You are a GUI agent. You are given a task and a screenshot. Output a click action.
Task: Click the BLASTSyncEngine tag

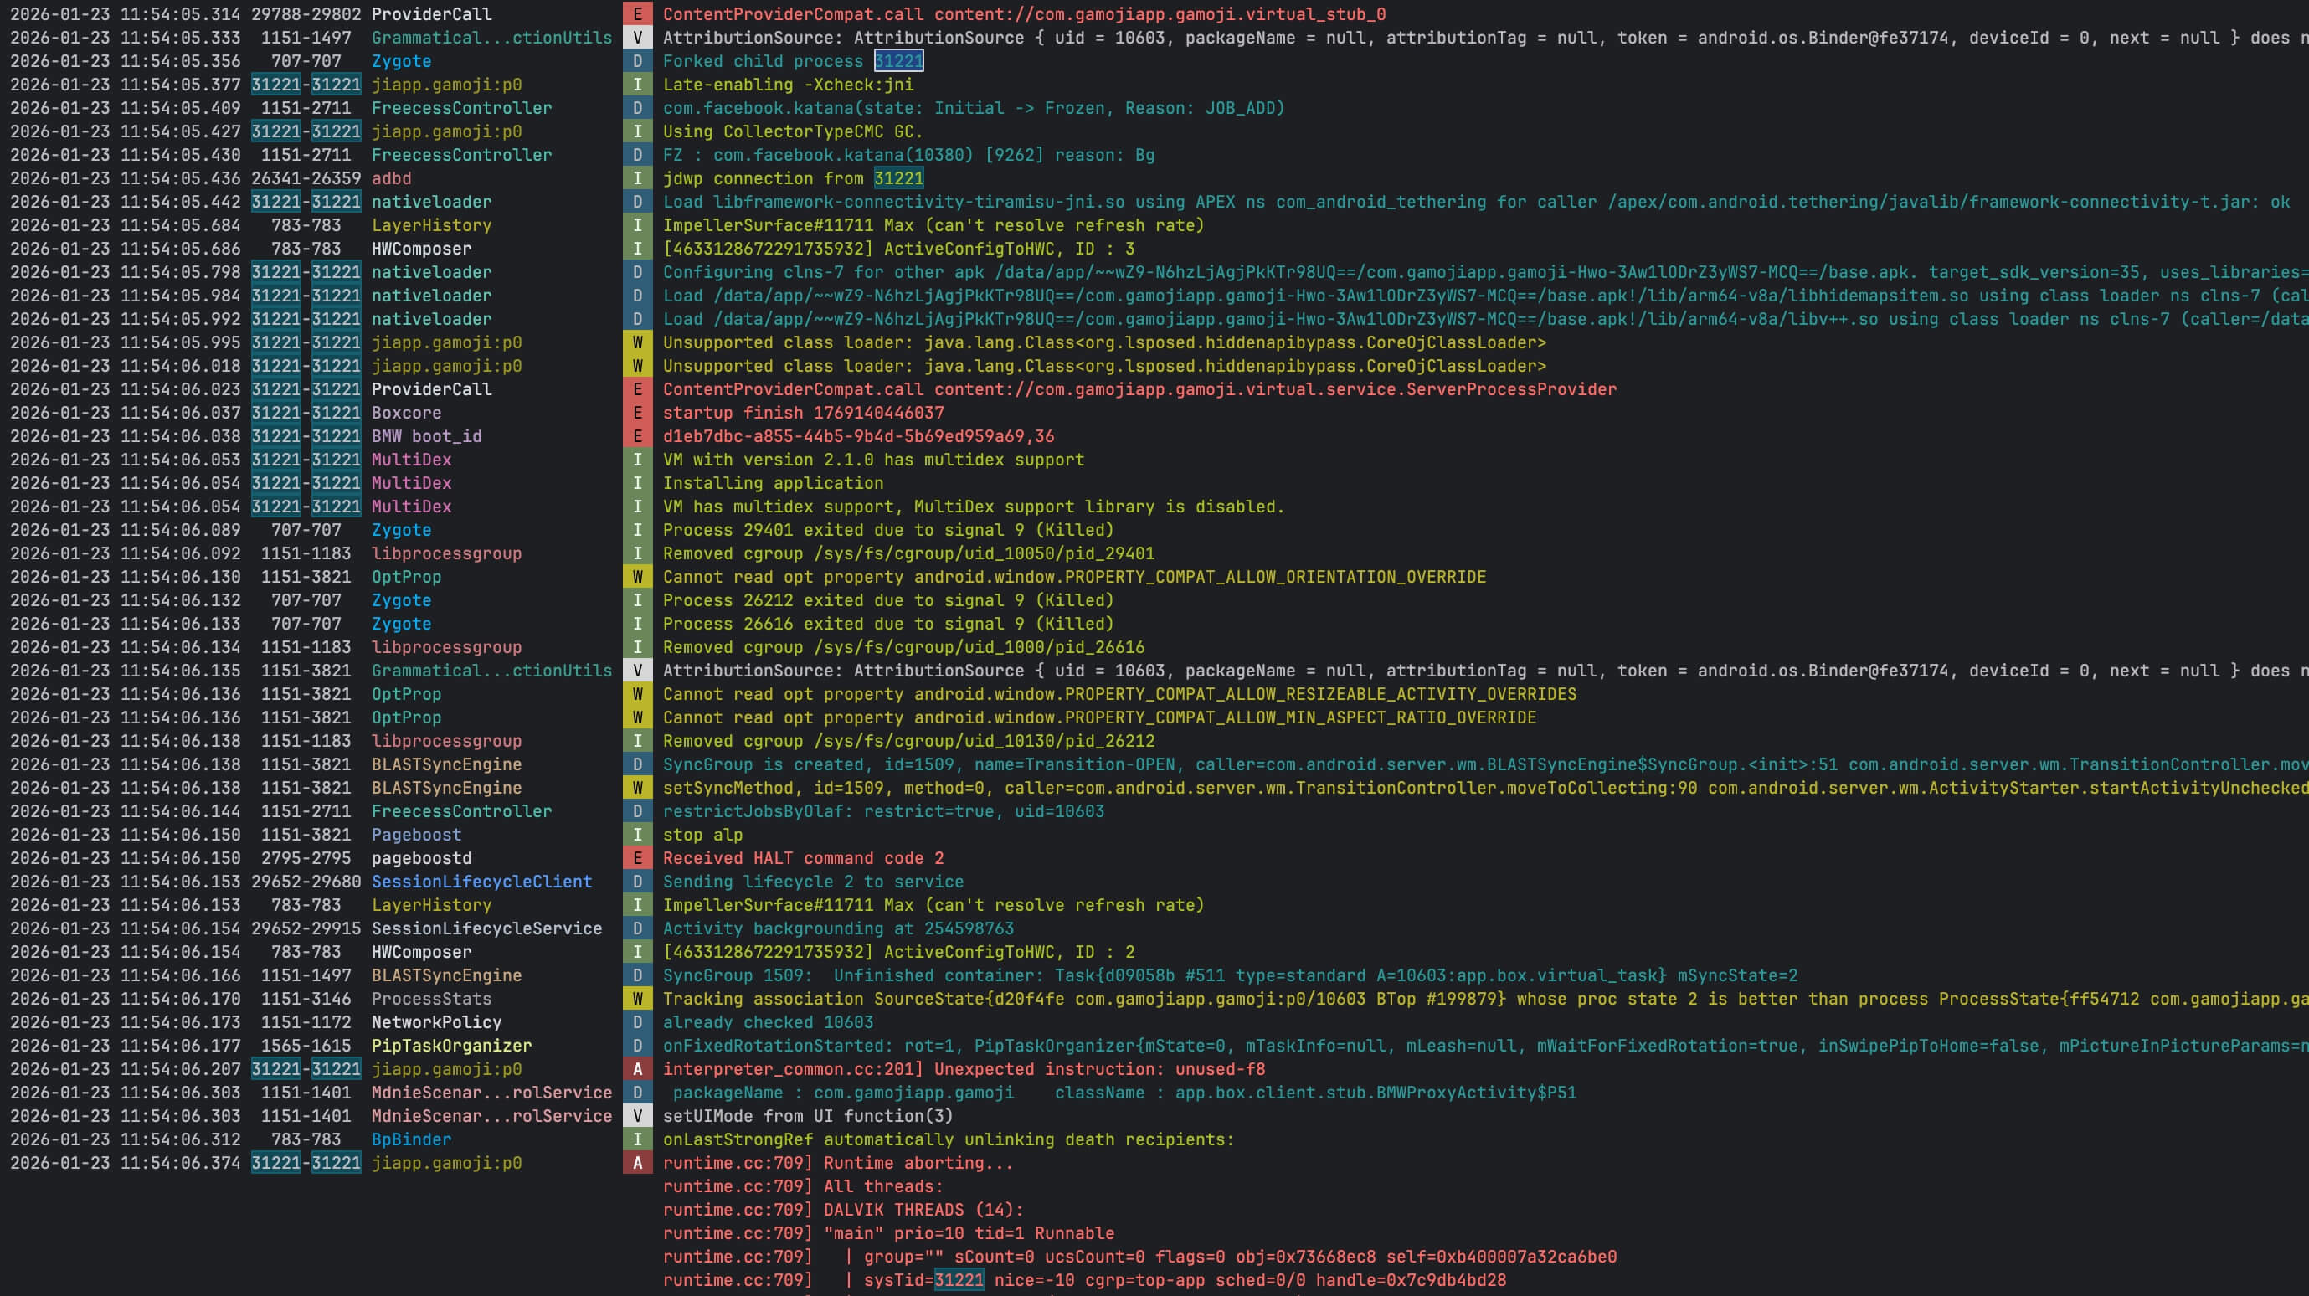[x=448, y=764]
